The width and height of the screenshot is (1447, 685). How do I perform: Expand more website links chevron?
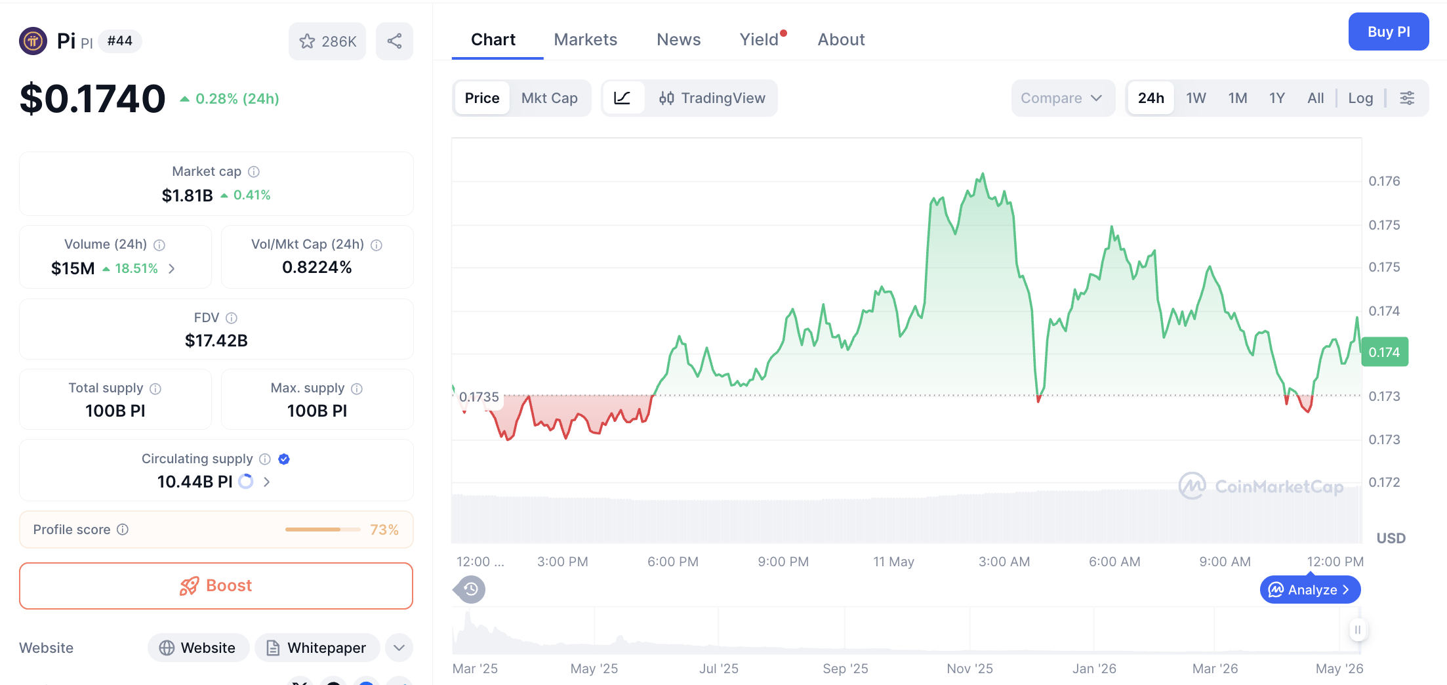[x=399, y=648]
